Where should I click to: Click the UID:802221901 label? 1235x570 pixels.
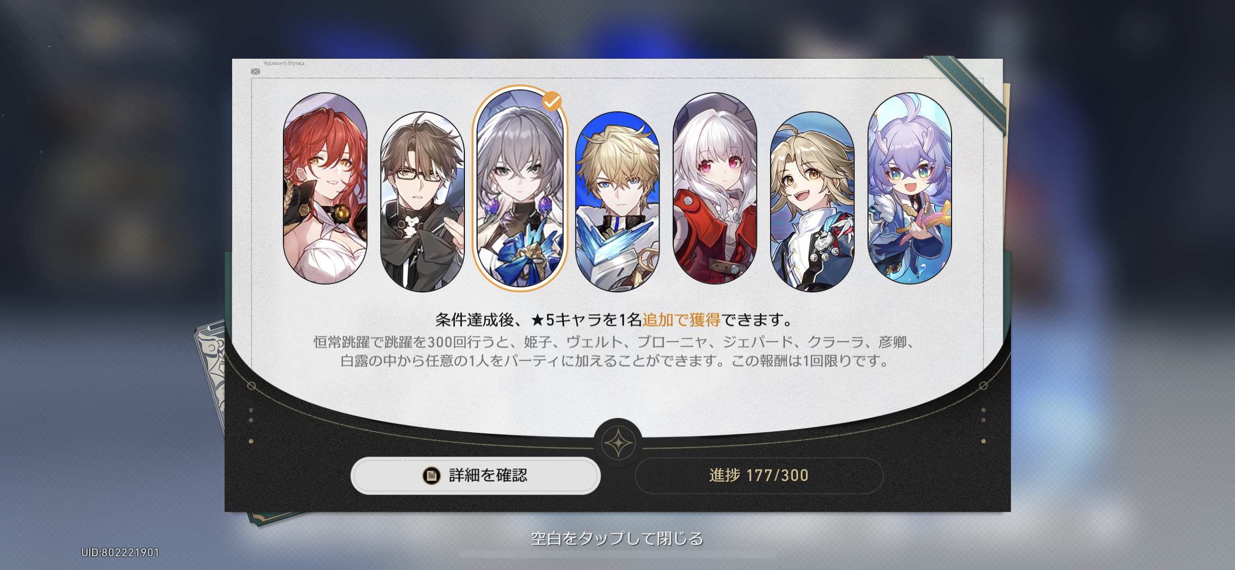pyautogui.click(x=120, y=552)
